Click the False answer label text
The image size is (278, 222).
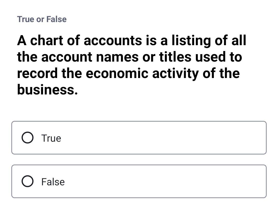(x=53, y=182)
